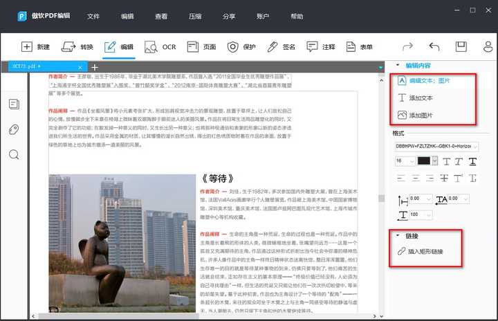Open the 压缩 menu
This screenshot has height=321, width=498.
coord(195,16)
